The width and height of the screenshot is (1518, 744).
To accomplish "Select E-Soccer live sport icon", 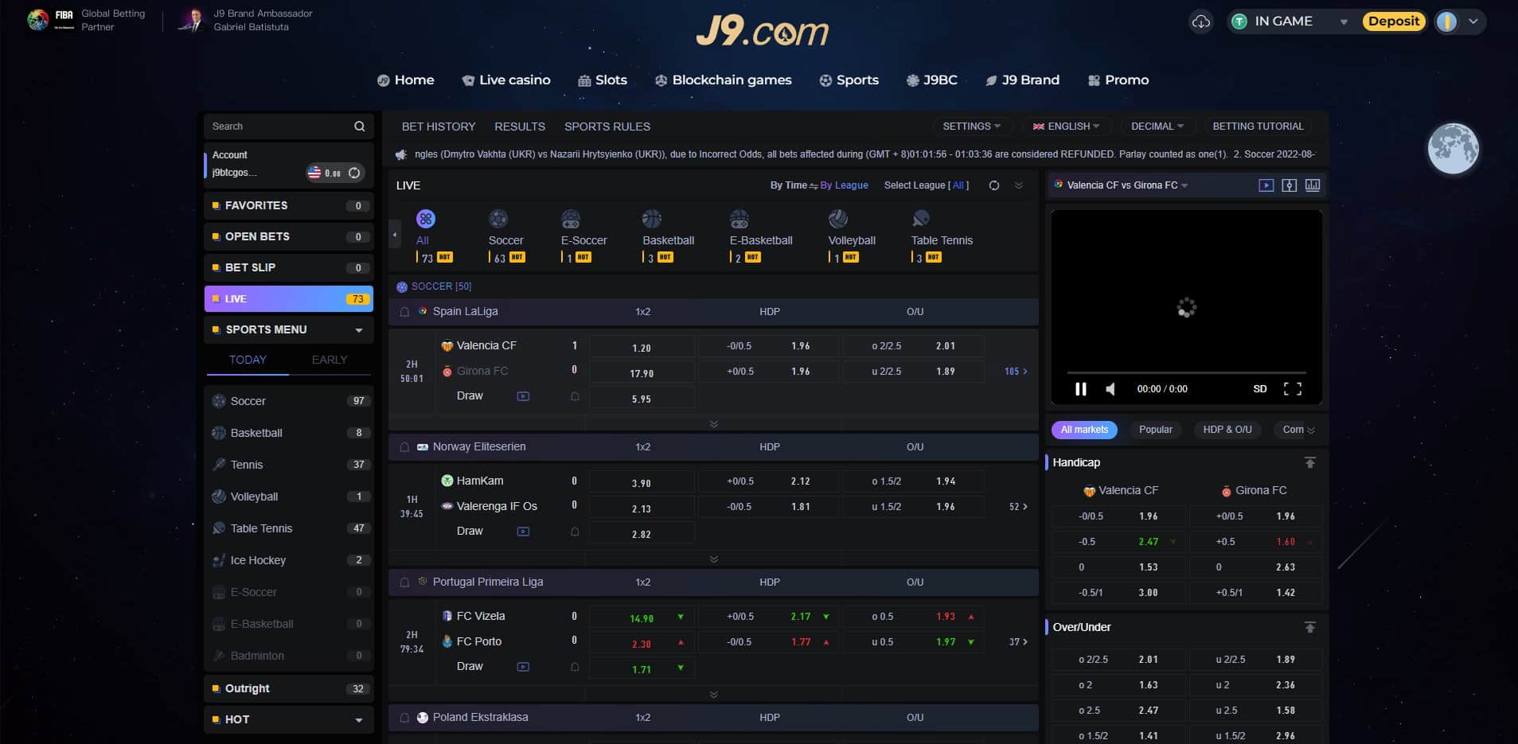I will pos(571,219).
